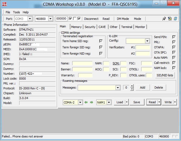Click the toolbar Mode item after DM Mode
Screen dimensions: 181x141
pyautogui.click(x=137, y=19)
